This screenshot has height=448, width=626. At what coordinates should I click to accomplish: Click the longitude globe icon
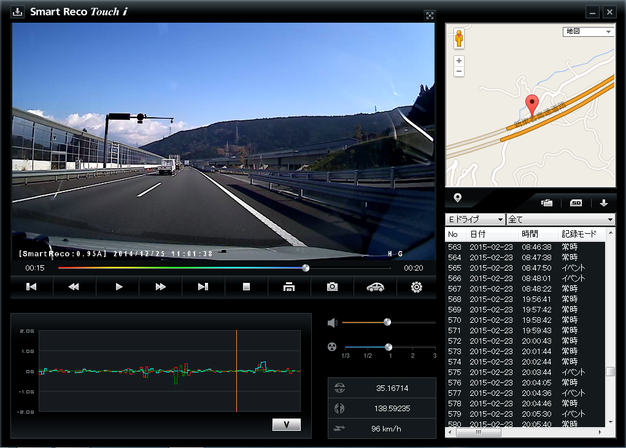[x=339, y=408]
